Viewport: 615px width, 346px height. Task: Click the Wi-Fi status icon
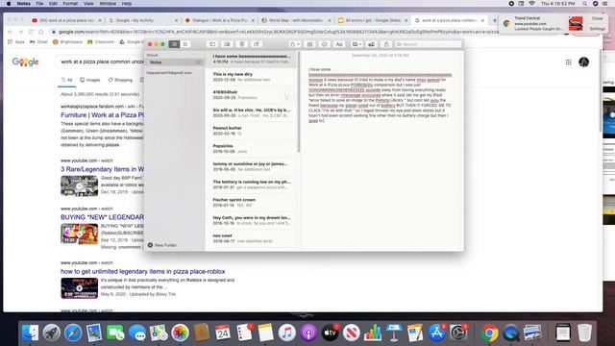[531, 4]
